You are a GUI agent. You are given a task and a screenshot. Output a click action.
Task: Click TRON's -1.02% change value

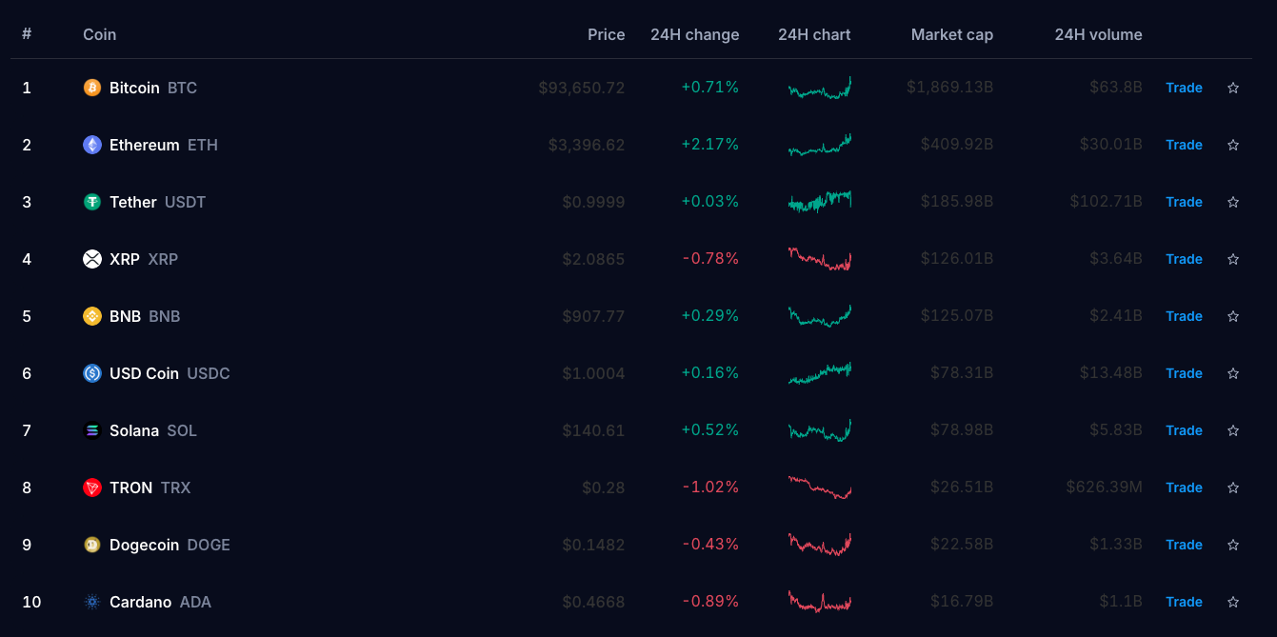pos(710,488)
